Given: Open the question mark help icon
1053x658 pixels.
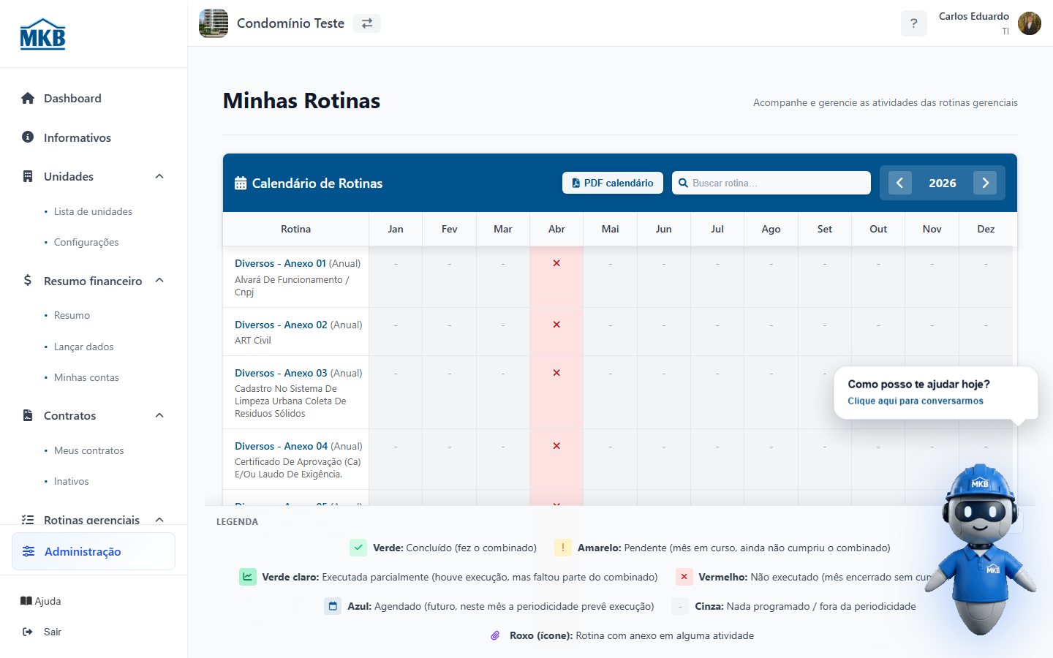Looking at the screenshot, I should point(913,23).
